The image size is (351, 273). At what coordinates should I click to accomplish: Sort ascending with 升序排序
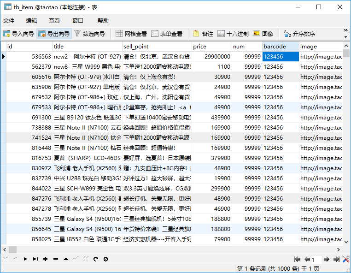pyautogui.click(x=299, y=34)
